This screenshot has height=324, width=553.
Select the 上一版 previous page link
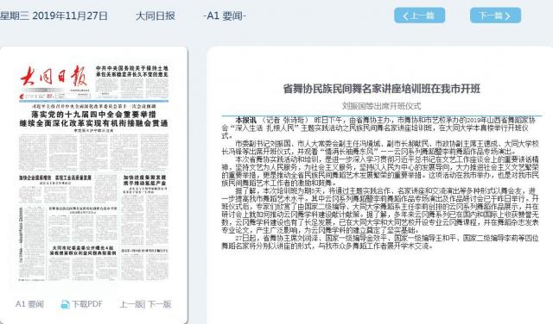(x=132, y=304)
